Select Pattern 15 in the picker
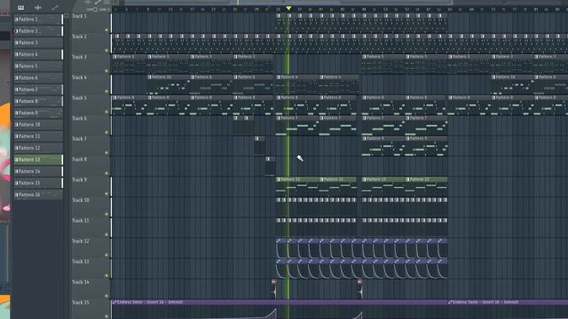Screen dimensions: 568x319 point(38,183)
